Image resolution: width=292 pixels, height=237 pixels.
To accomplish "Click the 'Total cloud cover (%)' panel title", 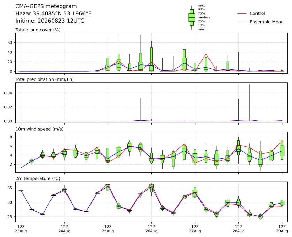I will click(x=38, y=30).
